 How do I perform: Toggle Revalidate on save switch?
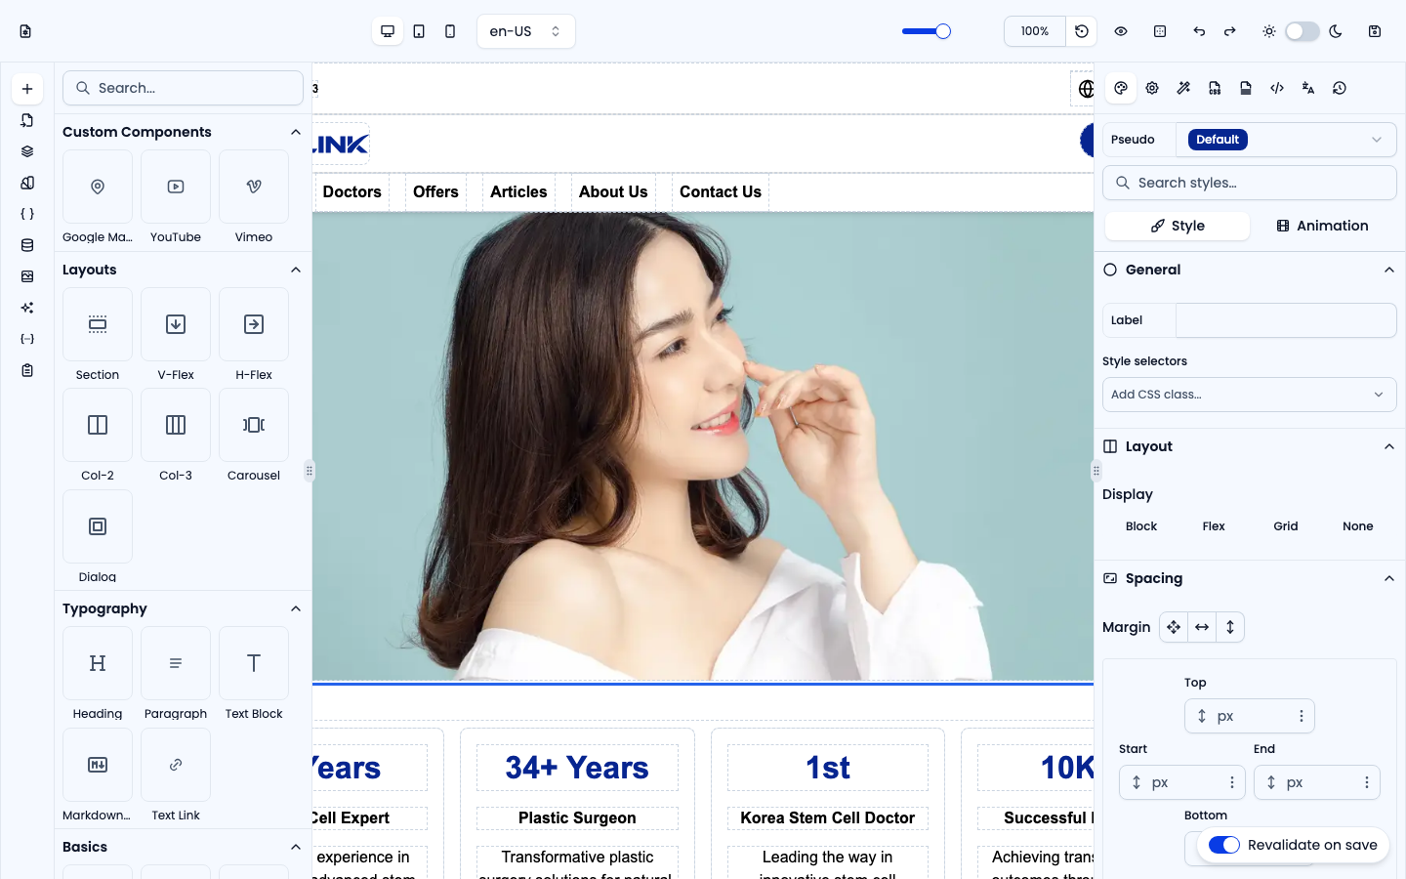(x=1224, y=845)
